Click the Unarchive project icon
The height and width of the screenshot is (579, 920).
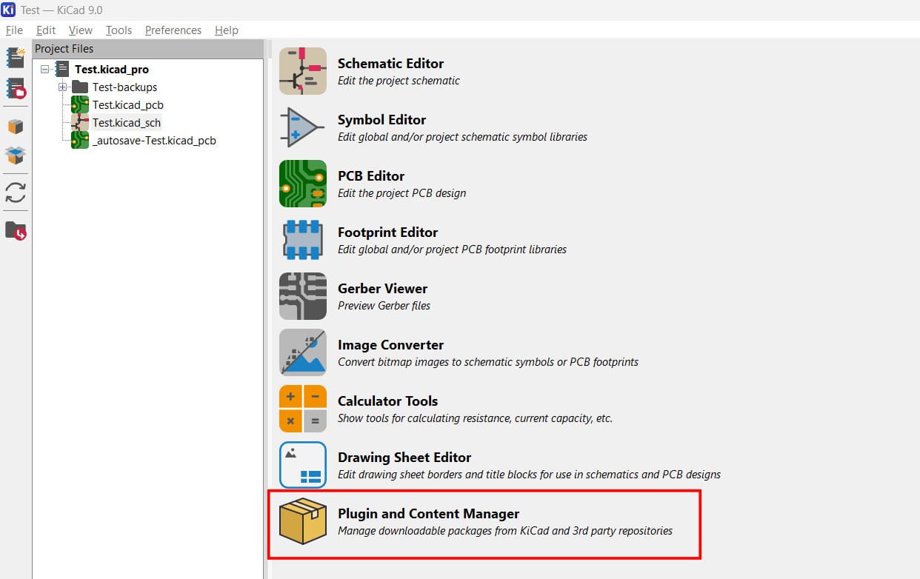[x=16, y=155]
